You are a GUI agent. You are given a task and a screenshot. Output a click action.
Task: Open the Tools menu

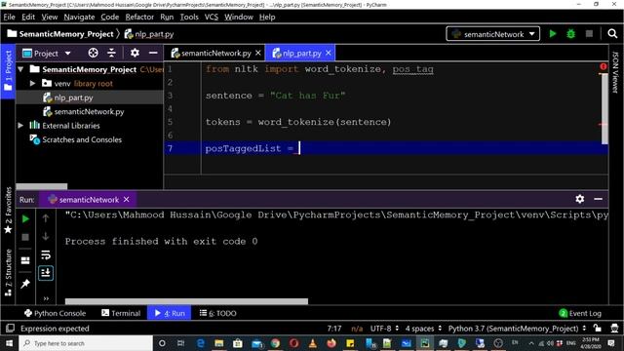tap(189, 17)
